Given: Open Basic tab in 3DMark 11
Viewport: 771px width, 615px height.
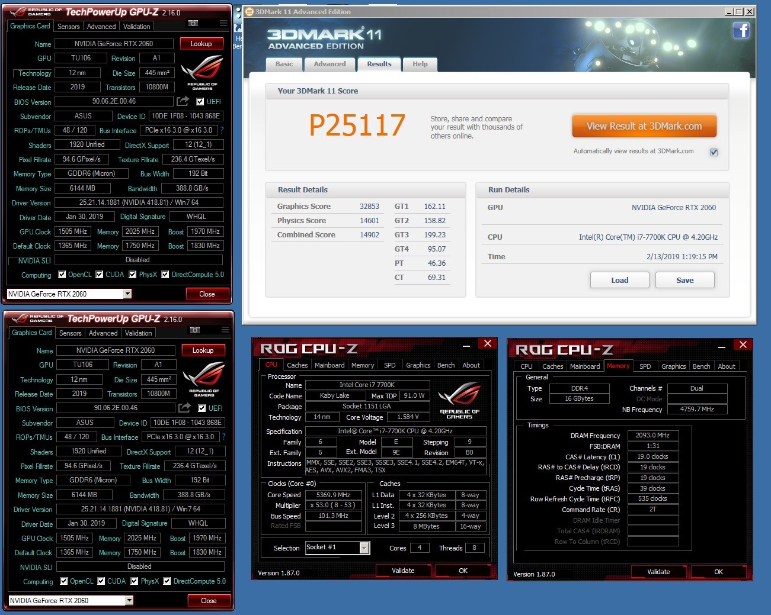Looking at the screenshot, I should 284,64.
